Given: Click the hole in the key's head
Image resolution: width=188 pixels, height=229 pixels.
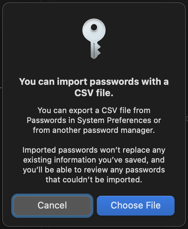Looking at the screenshot, I should [x=94, y=28].
